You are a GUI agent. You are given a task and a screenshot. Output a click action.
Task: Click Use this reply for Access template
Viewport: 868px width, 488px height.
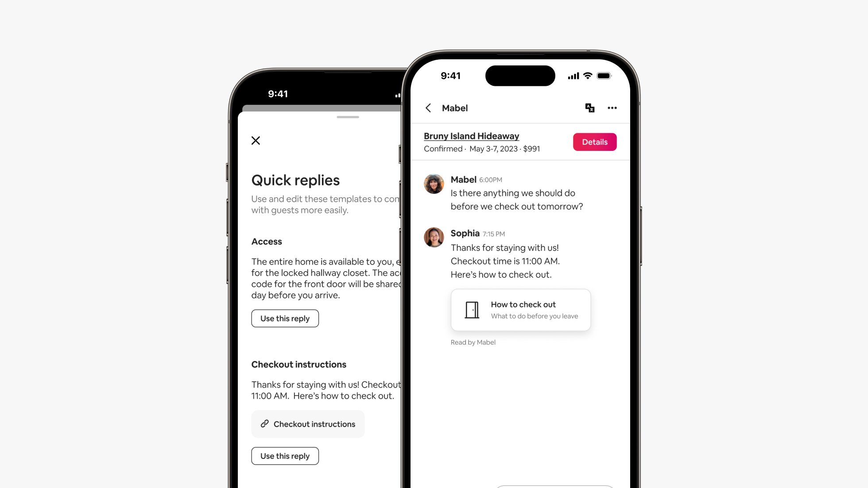285,318
